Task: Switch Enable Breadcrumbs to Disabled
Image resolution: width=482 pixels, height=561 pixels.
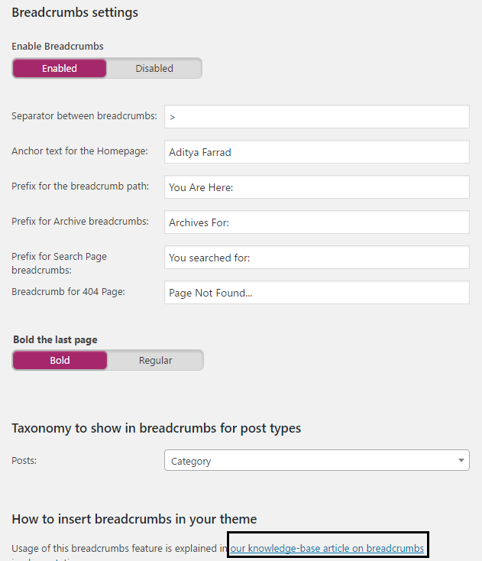Action: coord(154,68)
